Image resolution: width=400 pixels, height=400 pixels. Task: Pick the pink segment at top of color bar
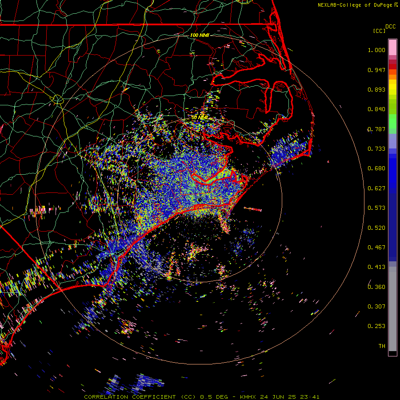tap(392, 47)
